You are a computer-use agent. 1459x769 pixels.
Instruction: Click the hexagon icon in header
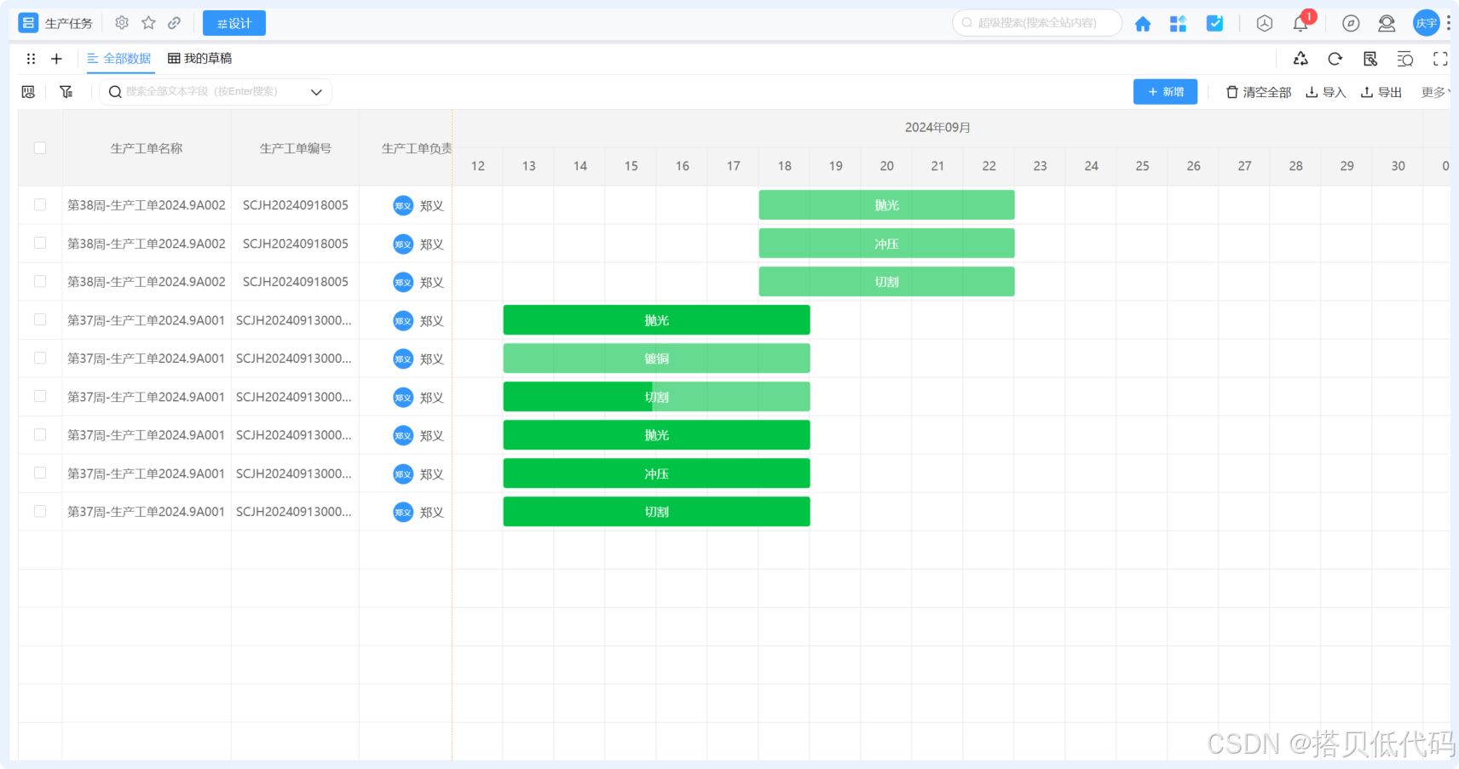coord(1265,24)
